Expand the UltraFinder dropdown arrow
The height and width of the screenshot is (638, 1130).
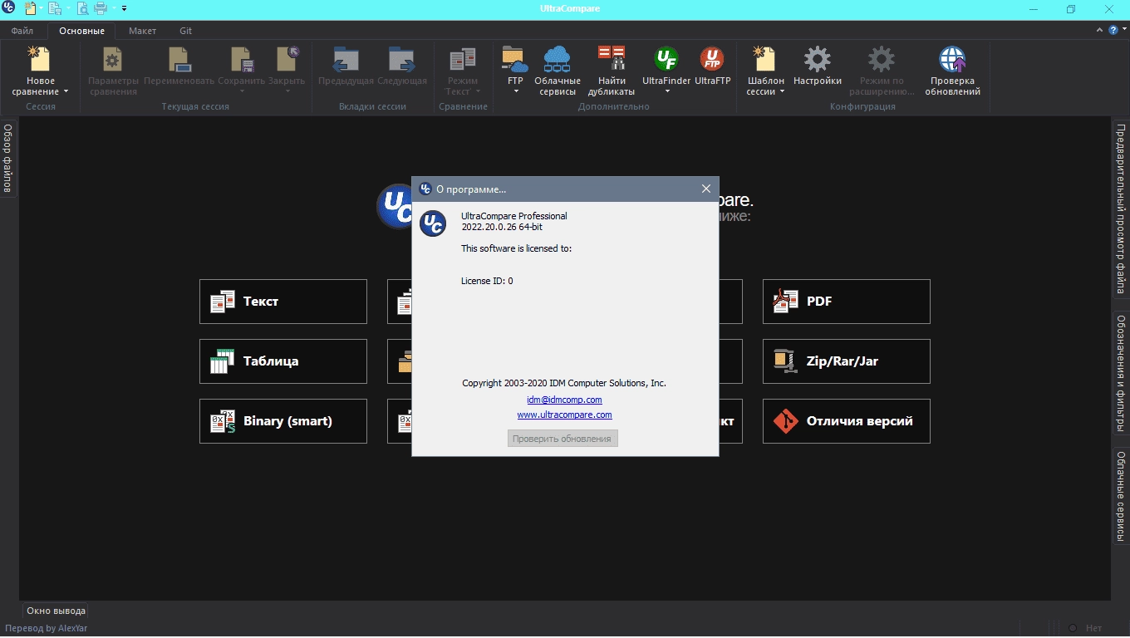point(666,91)
